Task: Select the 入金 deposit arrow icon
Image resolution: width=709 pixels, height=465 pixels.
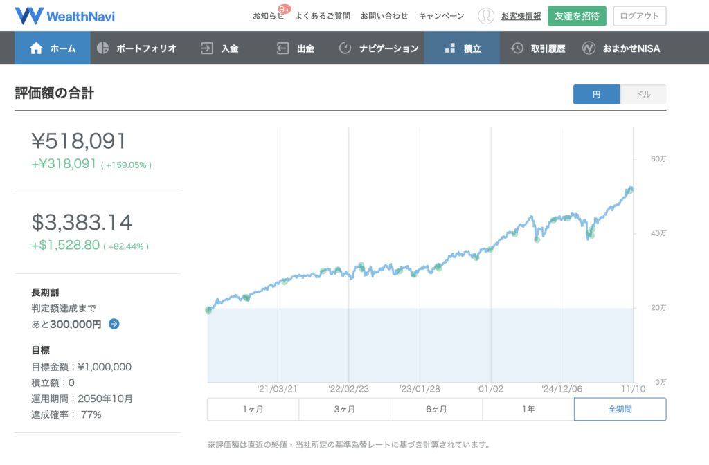Action: tap(207, 48)
